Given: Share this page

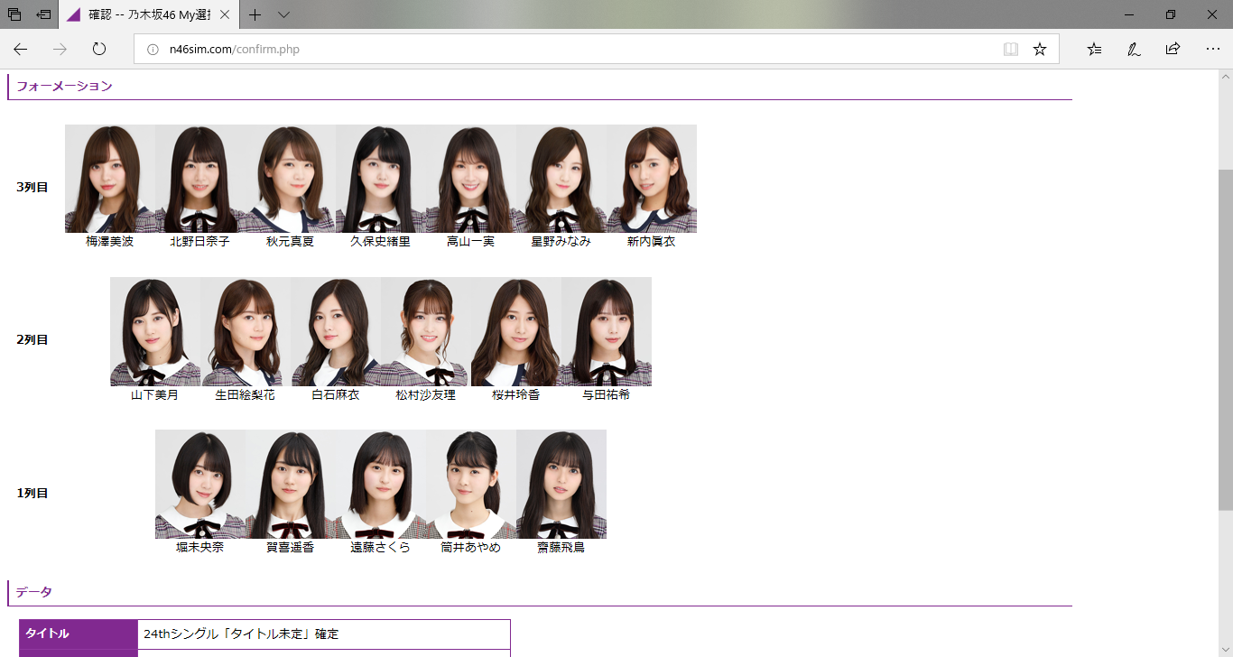Looking at the screenshot, I should (1173, 49).
